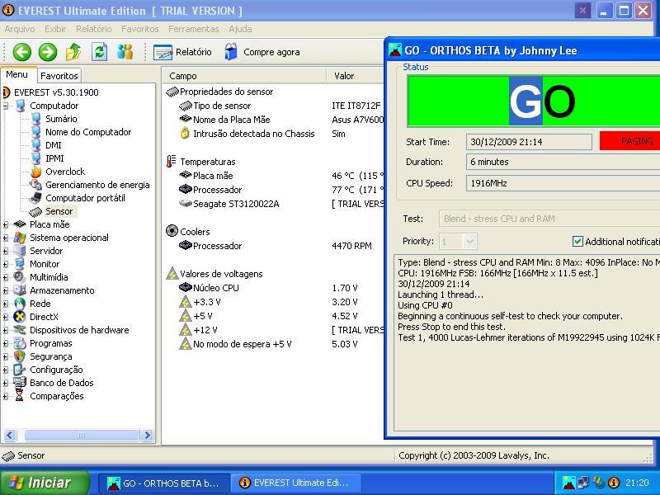Screen dimensions: 660x495
Task: Select the DMI tree item
Action: [54, 145]
